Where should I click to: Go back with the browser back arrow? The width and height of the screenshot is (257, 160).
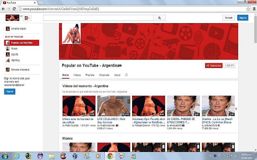coord(3,9)
